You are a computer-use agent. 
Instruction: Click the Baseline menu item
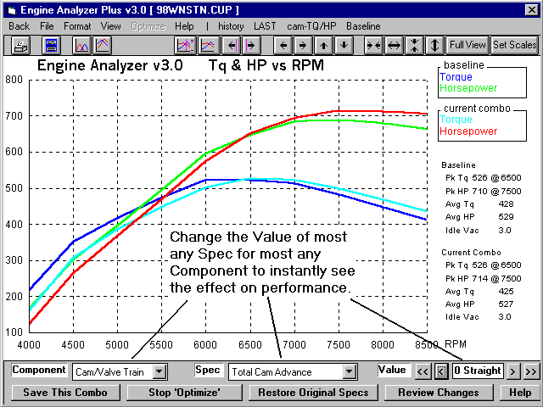[x=363, y=26]
